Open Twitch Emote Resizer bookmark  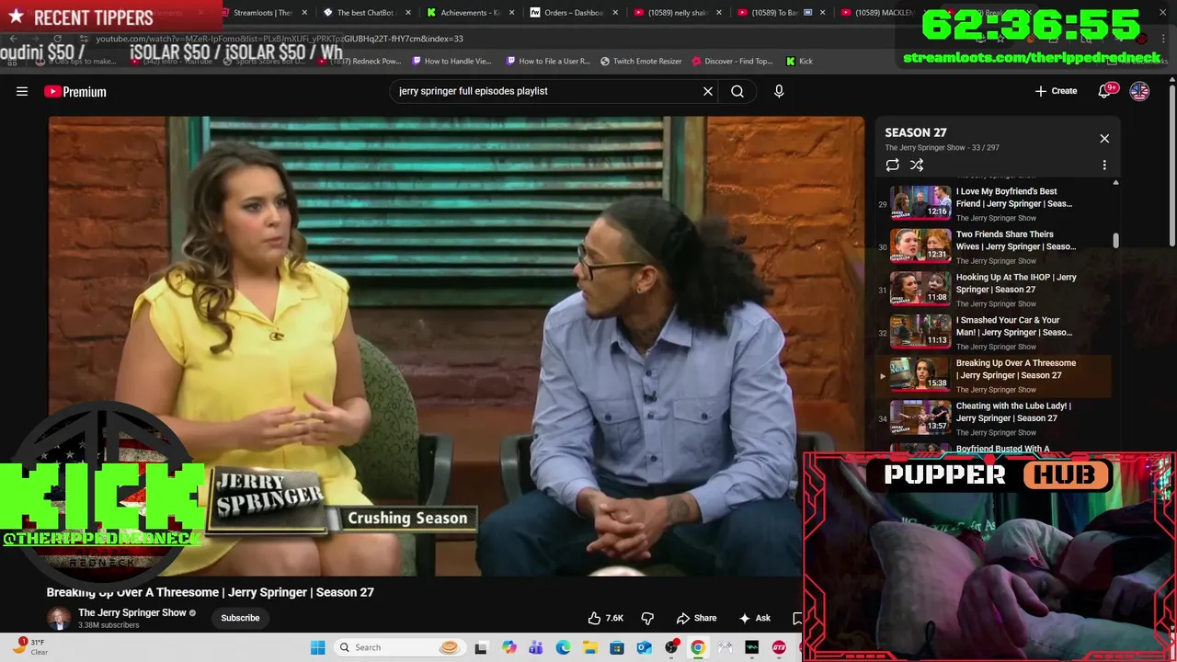click(x=641, y=61)
